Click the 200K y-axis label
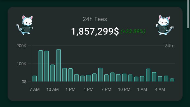190x107 pixels. tap(22, 46)
